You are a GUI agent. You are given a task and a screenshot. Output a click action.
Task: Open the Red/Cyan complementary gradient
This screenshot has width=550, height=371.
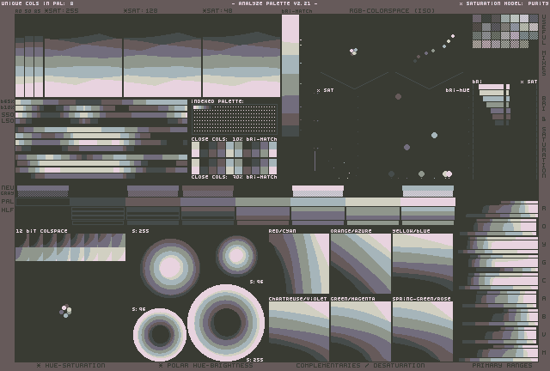point(299,264)
